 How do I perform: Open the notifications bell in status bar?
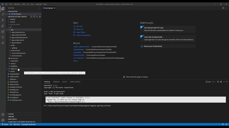point(226,124)
